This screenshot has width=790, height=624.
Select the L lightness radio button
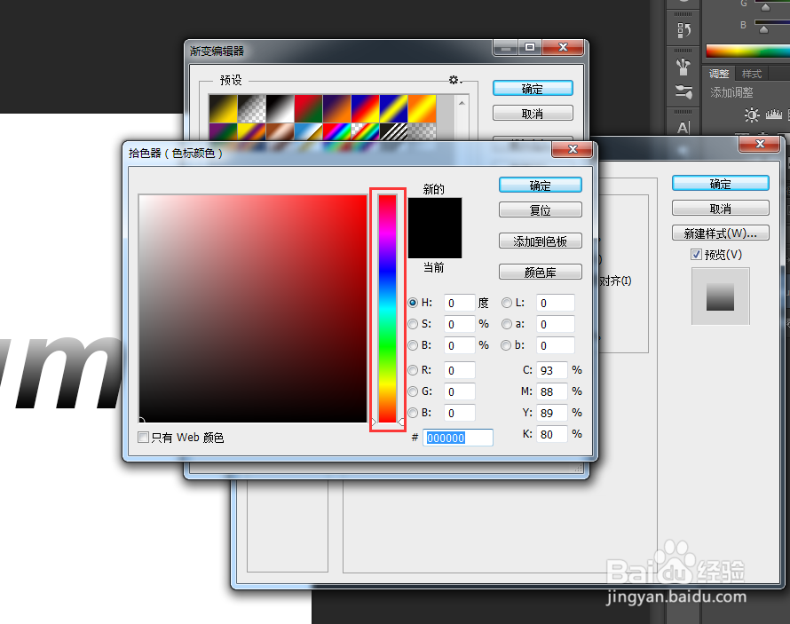coord(506,303)
